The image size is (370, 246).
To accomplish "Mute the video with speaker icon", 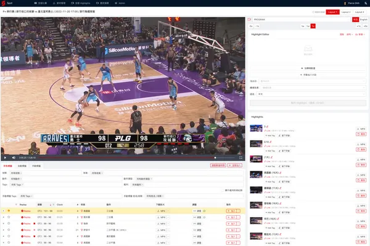I will [14, 158].
